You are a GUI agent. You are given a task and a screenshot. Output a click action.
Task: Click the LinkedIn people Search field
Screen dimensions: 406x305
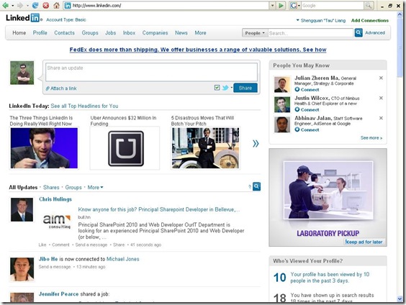tap(311, 33)
